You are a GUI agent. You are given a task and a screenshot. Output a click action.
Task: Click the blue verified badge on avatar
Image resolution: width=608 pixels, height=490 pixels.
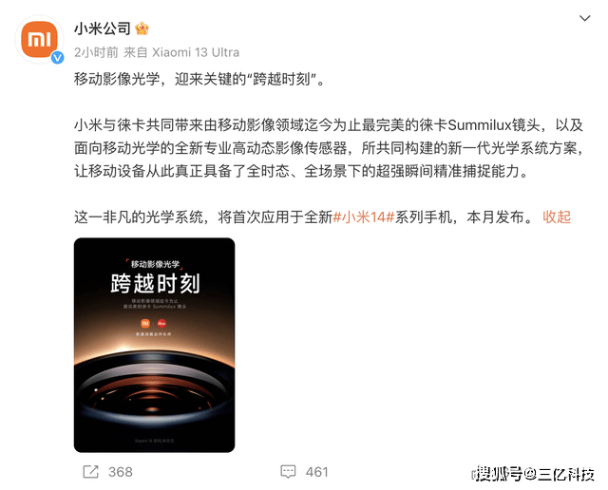(x=58, y=58)
